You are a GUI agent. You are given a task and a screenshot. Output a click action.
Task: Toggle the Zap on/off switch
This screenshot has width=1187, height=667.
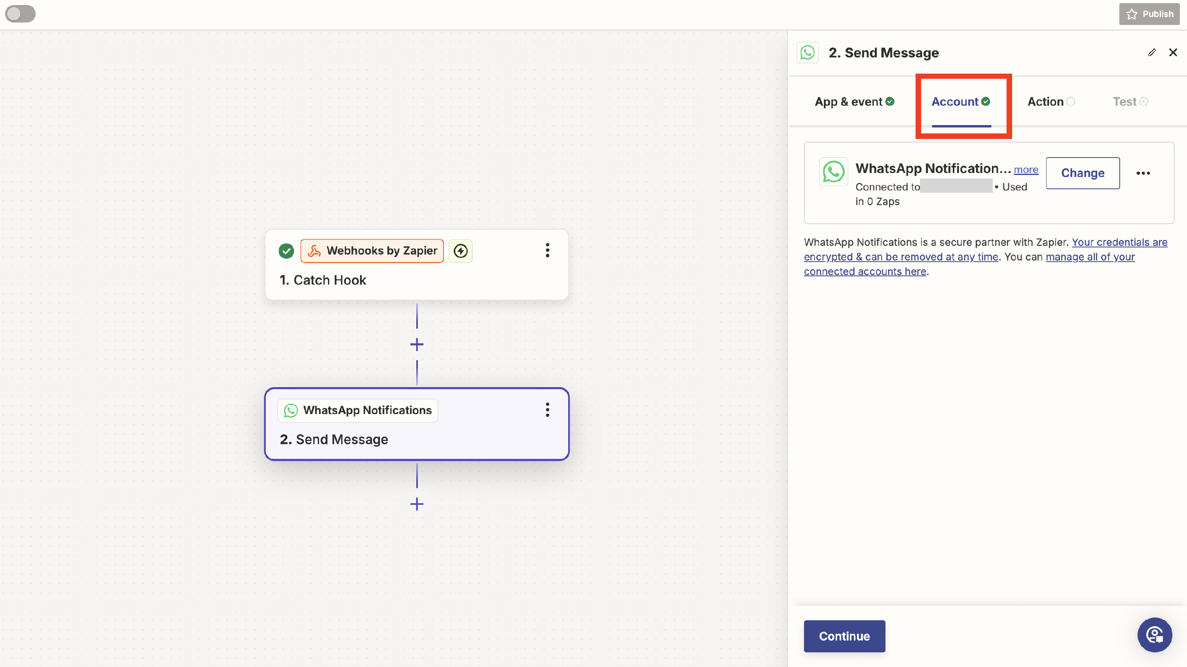pyautogui.click(x=20, y=14)
